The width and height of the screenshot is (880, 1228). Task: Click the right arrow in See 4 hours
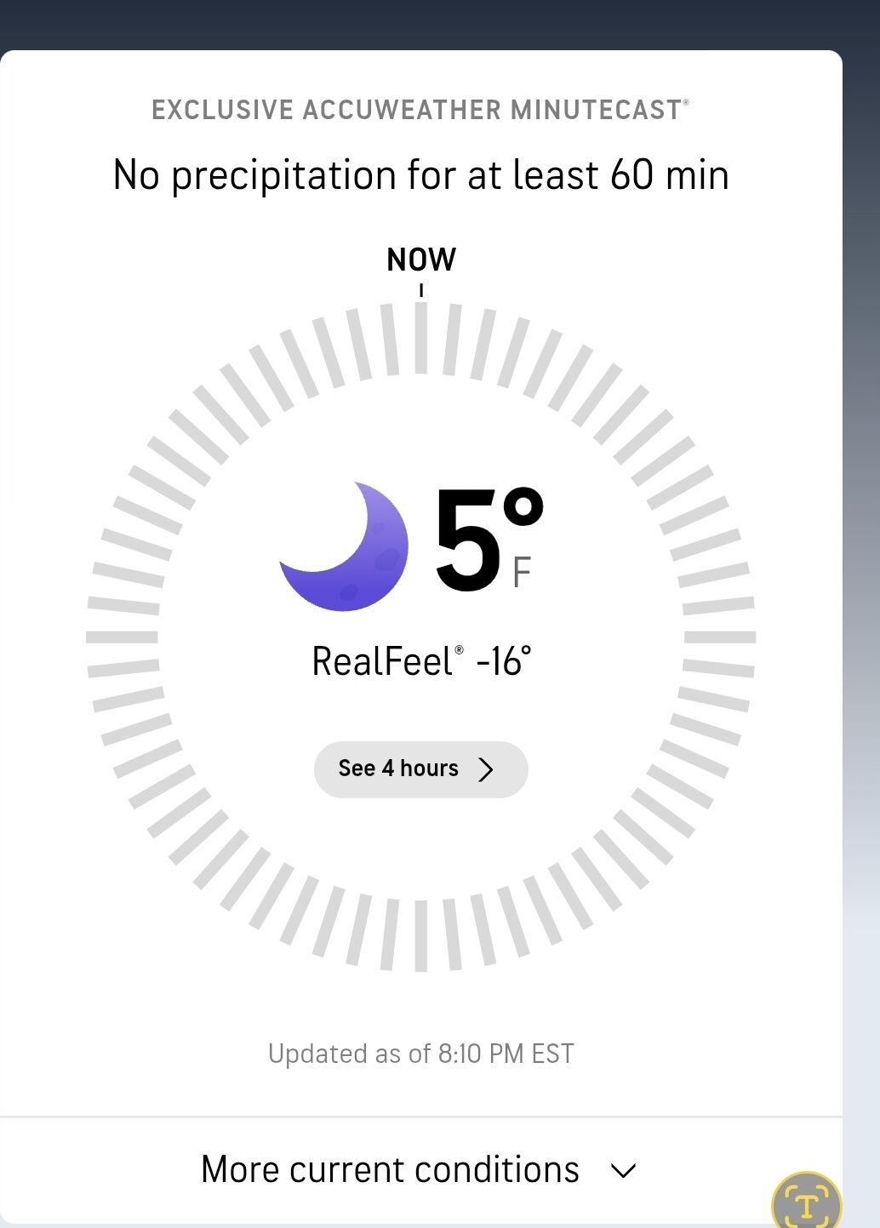click(486, 769)
